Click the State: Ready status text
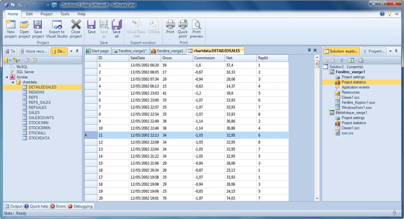This screenshot has height=219, width=404. (x=15, y=213)
